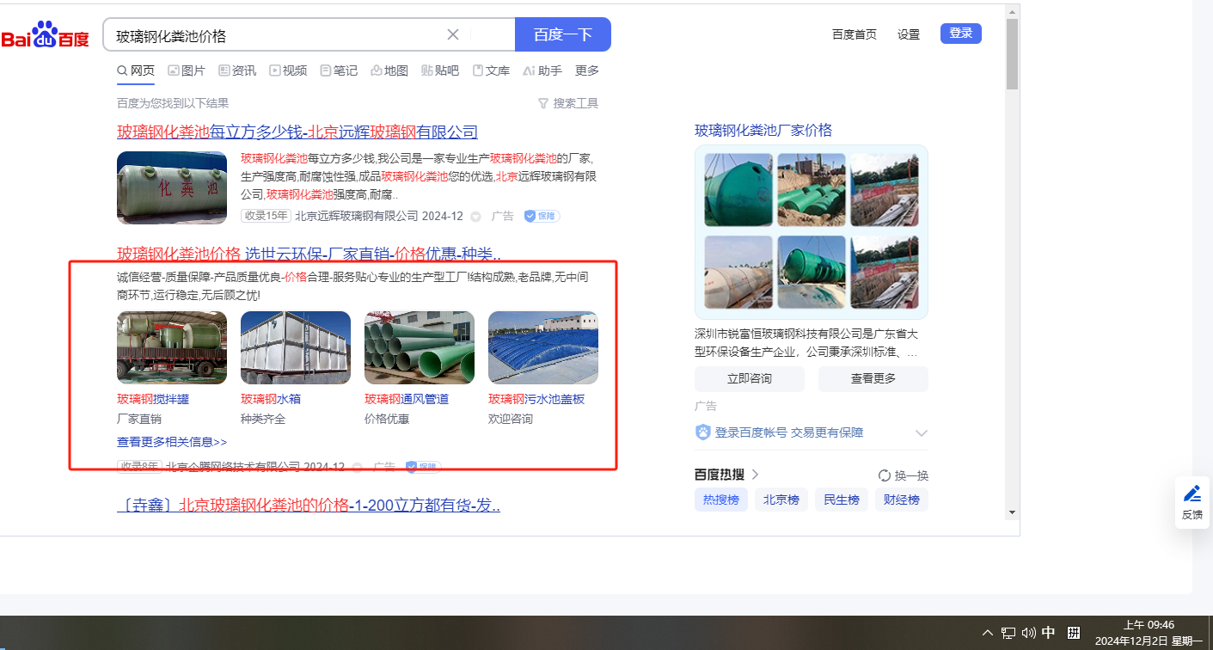Click the 登录 button
Viewport: 1213px width, 650px height.
coord(961,34)
